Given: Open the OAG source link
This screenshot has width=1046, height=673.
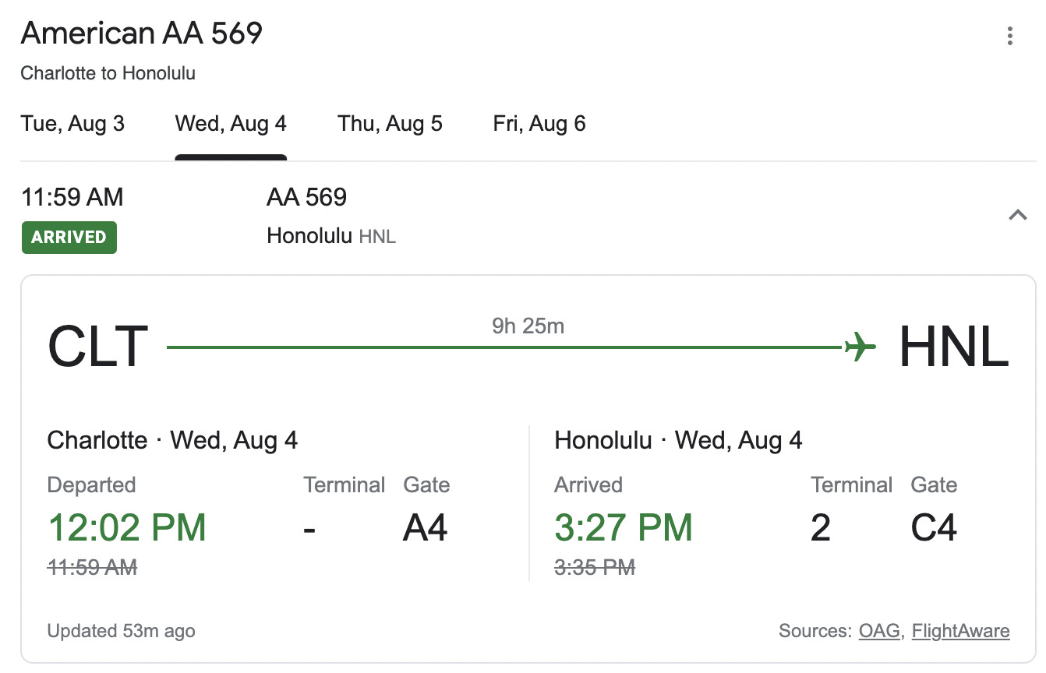Looking at the screenshot, I should tap(879, 631).
